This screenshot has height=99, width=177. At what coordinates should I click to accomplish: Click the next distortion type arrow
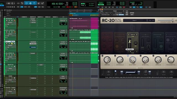pyautogui.click(x=137, y=35)
